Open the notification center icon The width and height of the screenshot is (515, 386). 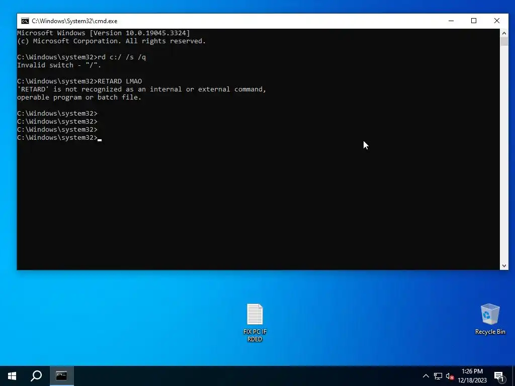click(x=499, y=376)
